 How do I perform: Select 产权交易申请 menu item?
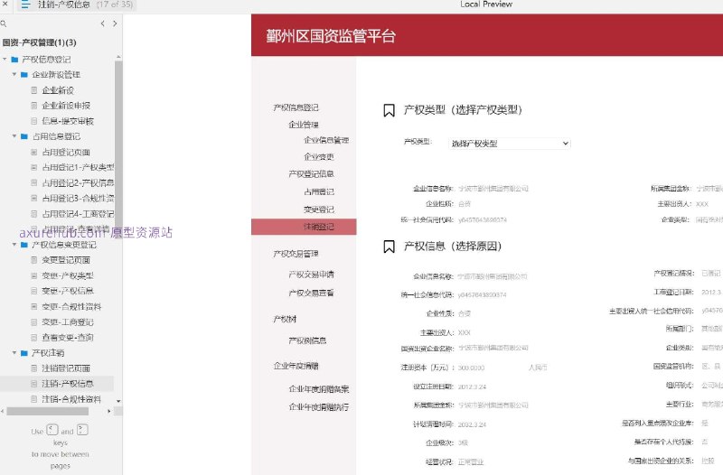click(311, 275)
